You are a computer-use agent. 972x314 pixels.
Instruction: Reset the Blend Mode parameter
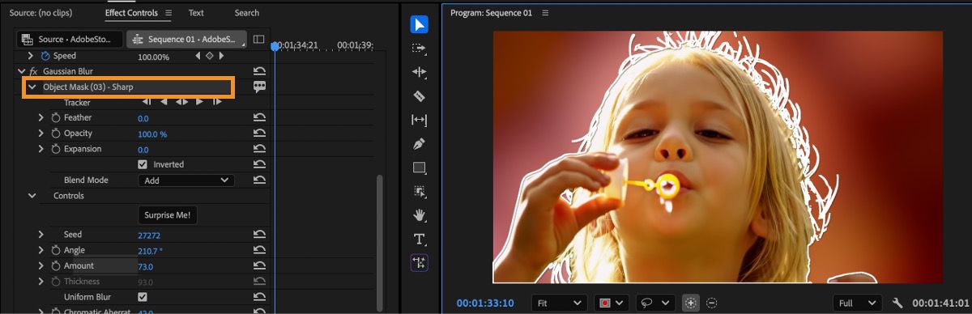tap(259, 180)
